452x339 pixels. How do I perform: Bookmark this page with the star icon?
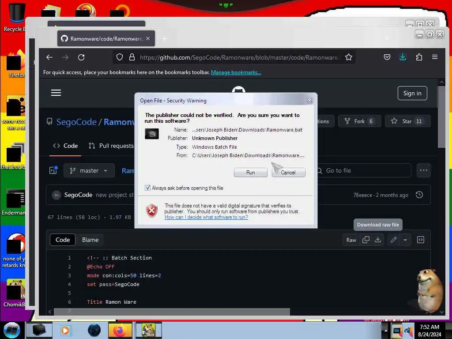349,57
